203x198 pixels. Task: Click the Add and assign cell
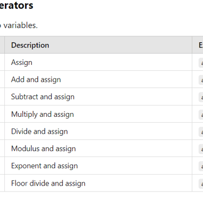[36, 80]
